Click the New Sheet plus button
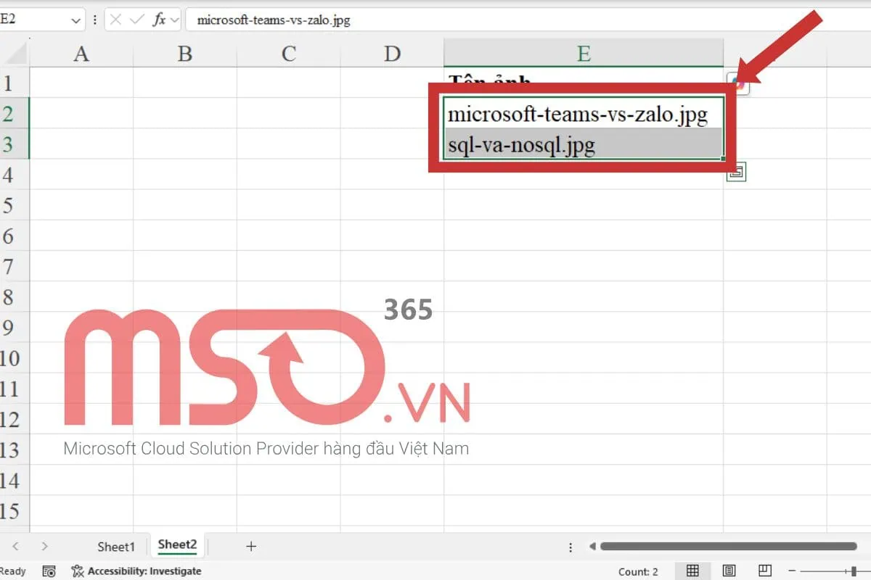This screenshot has height=580, width=871. 250,546
